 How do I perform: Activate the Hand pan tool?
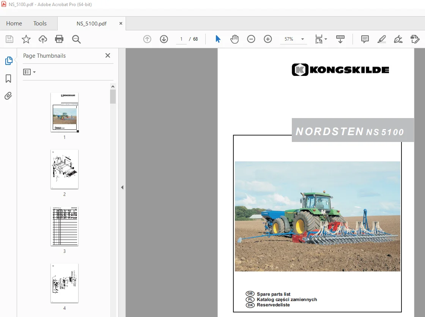pyautogui.click(x=235, y=39)
